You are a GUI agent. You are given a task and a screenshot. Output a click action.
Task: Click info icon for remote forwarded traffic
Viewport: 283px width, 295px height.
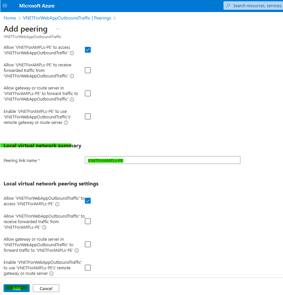pos(72,76)
